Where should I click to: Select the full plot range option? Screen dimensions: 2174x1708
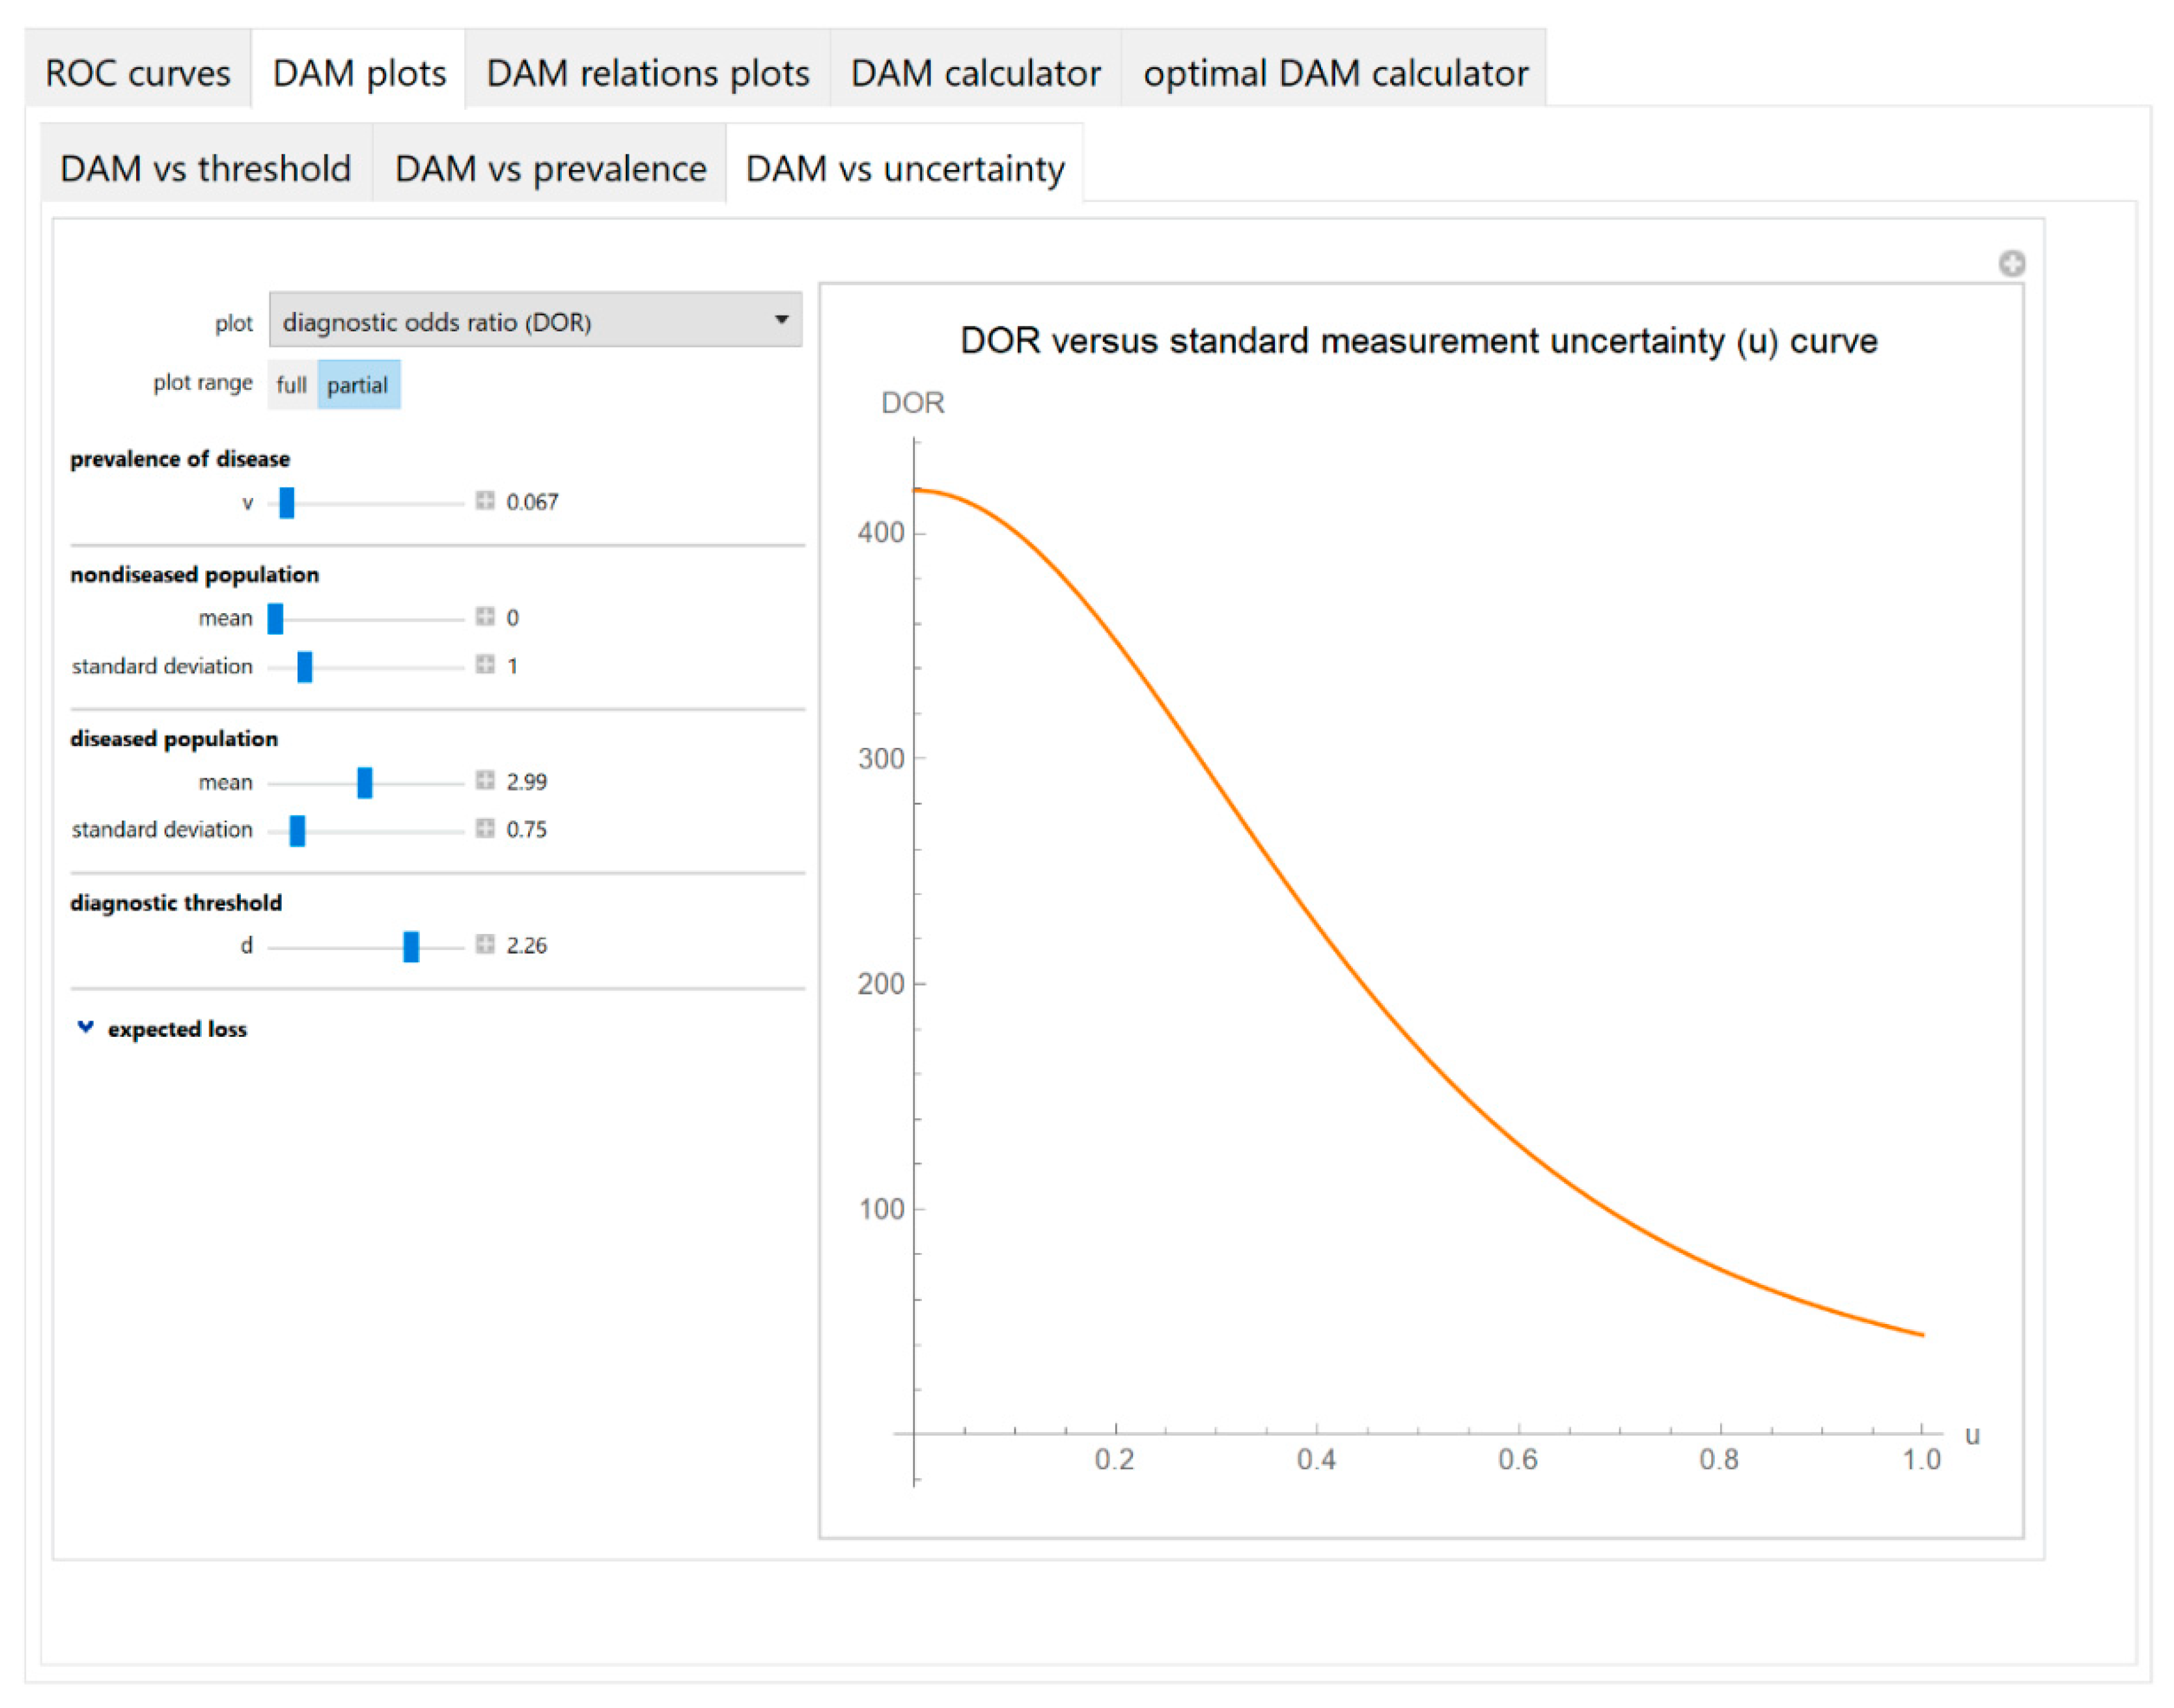pyautogui.click(x=291, y=385)
